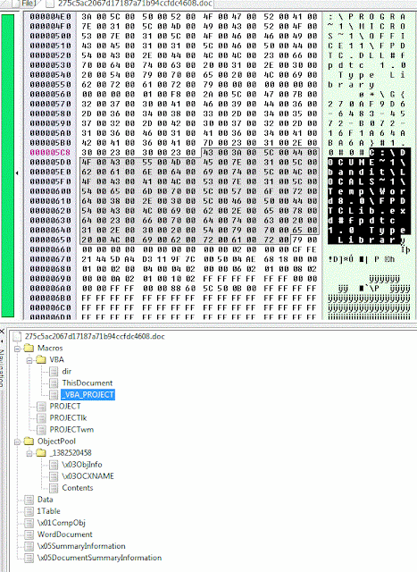Screen dimensions: 417x572
Task: Select the Macros folder label
Action: pyautogui.click(x=50, y=348)
